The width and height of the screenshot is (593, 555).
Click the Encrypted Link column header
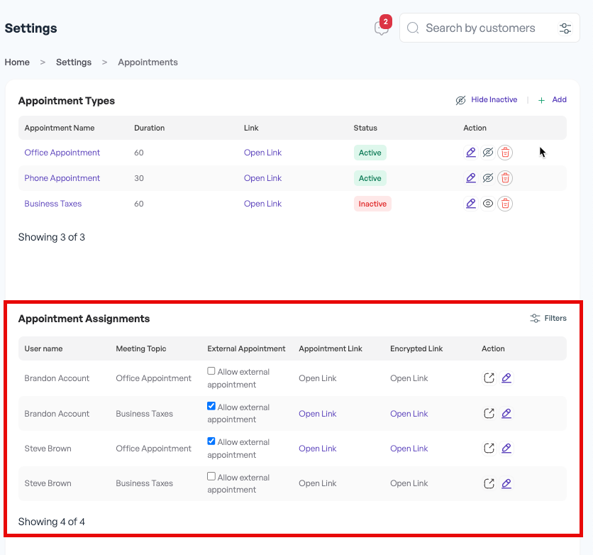point(416,348)
